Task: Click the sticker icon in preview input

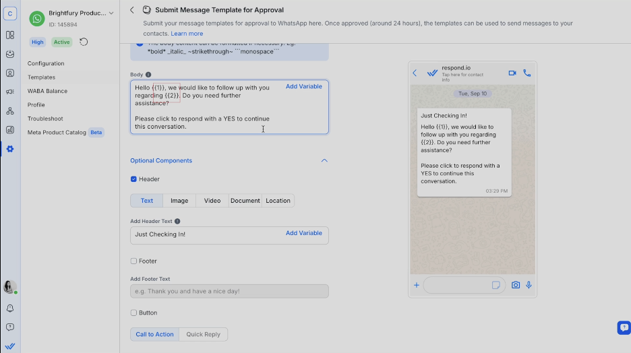Action: tap(495, 285)
